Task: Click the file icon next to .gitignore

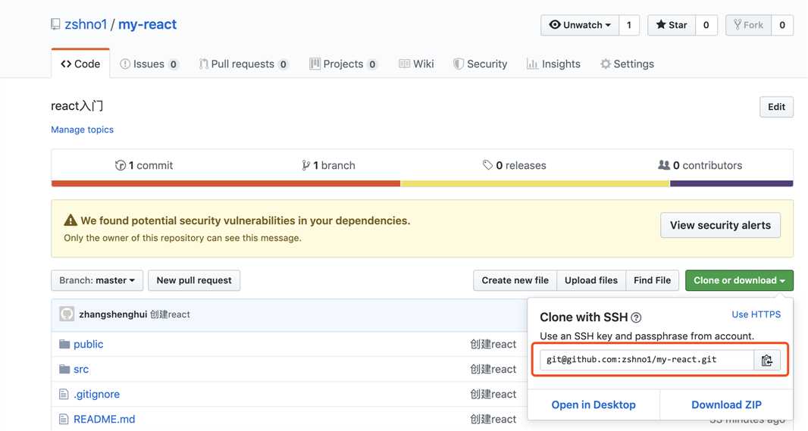Action: [x=64, y=395]
